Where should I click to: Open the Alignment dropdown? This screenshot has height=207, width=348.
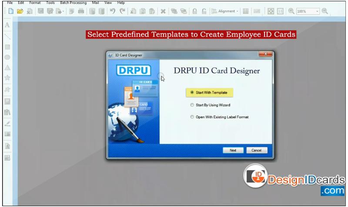[x=225, y=11]
